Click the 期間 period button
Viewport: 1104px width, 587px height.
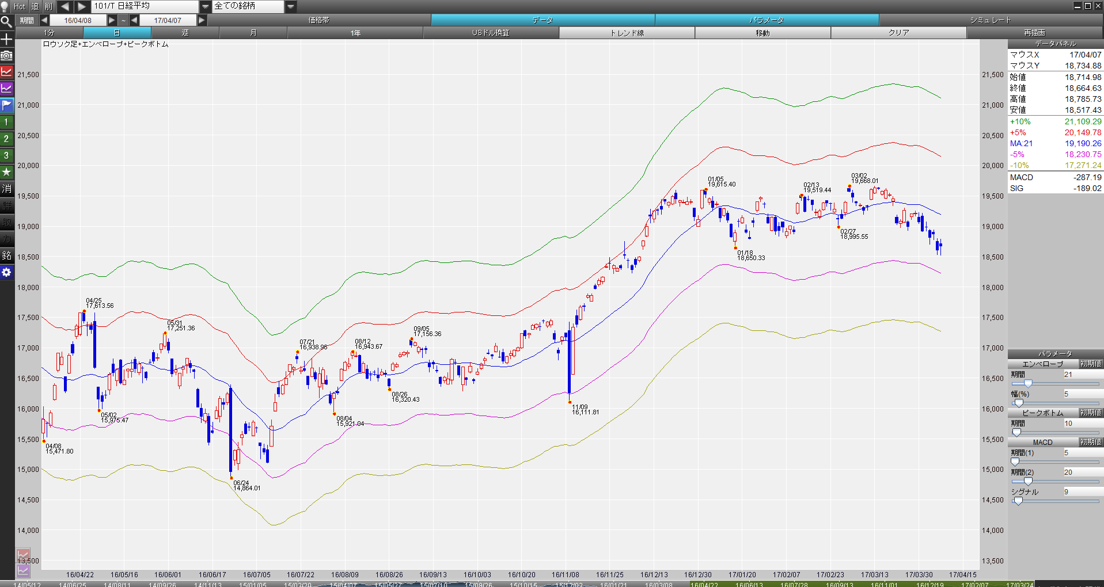coord(26,20)
